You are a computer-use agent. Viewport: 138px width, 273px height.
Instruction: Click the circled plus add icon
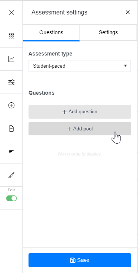click(x=11, y=105)
